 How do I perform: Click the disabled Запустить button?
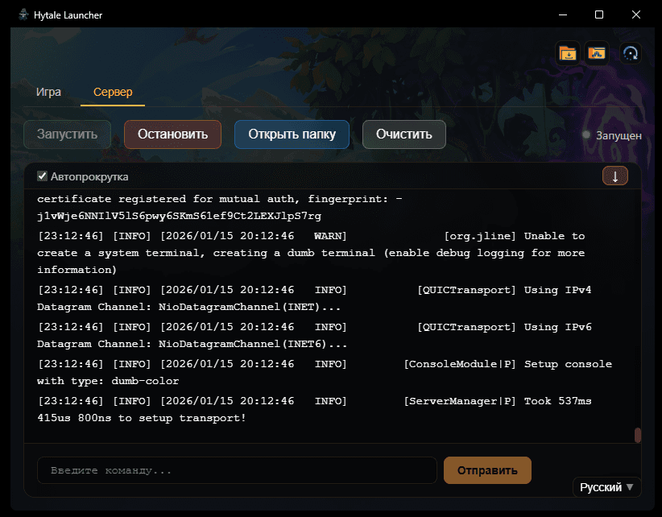click(x=67, y=134)
